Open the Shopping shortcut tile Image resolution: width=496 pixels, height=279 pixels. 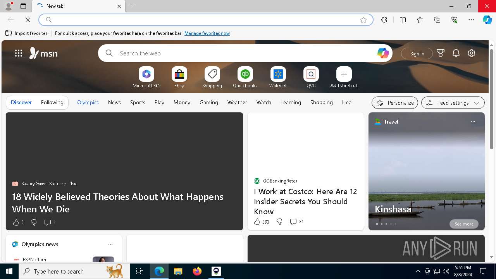(x=212, y=77)
